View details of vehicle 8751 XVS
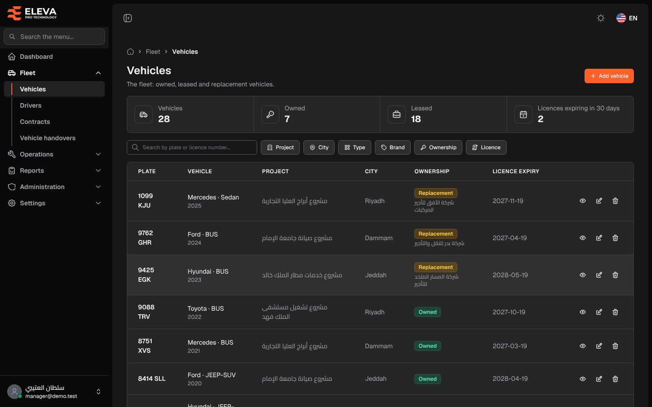 (x=583, y=346)
